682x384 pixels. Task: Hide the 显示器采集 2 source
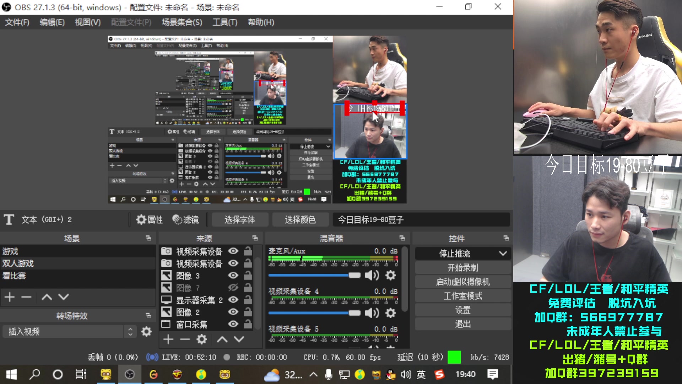pyautogui.click(x=233, y=300)
